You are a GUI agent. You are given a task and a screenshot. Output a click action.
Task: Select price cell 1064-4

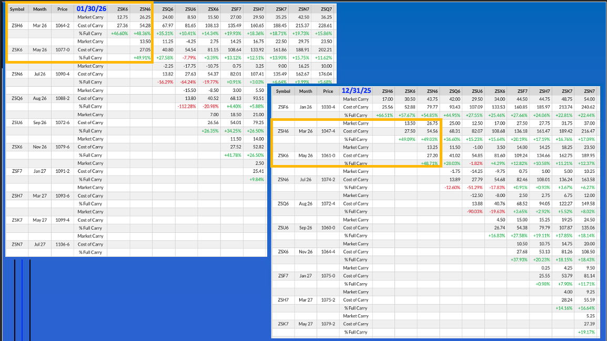click(x=328, y=252)
